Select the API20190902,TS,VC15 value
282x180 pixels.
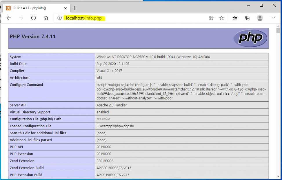click(x=113, y=175)
